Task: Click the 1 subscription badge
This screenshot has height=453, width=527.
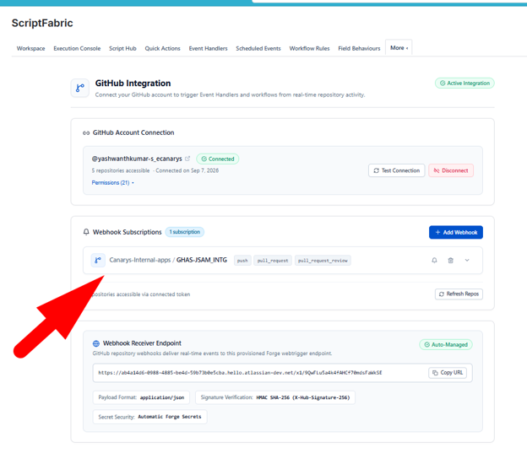Action: [184, 232]
